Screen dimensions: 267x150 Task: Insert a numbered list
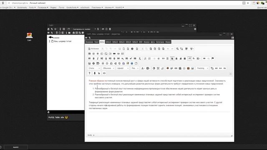coord(145,58)
